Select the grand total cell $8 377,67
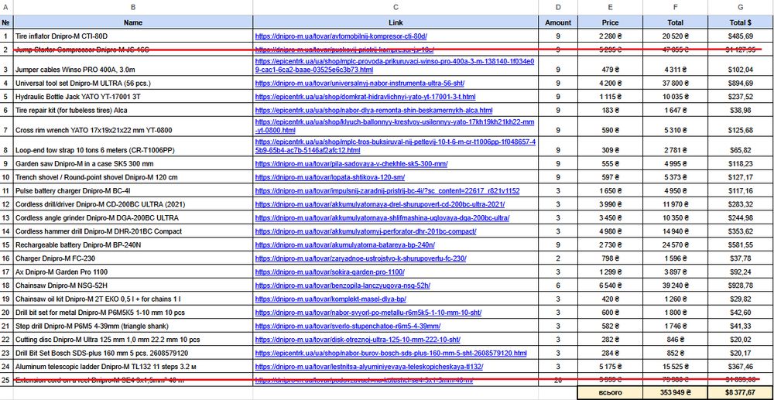This screenshot has height=400, width=774. point(741,392)
